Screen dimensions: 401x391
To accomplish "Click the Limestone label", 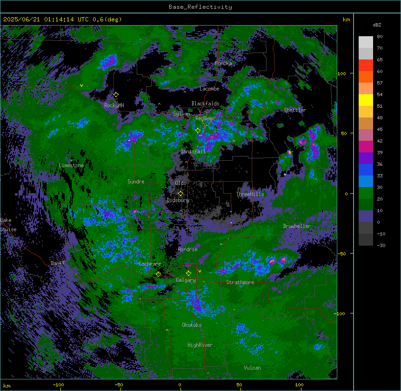I will (71, 165).
